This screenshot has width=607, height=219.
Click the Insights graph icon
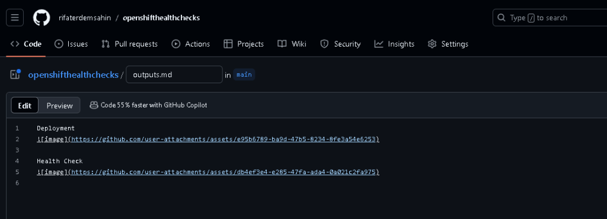pyautogui.click(x=379, y=44)
